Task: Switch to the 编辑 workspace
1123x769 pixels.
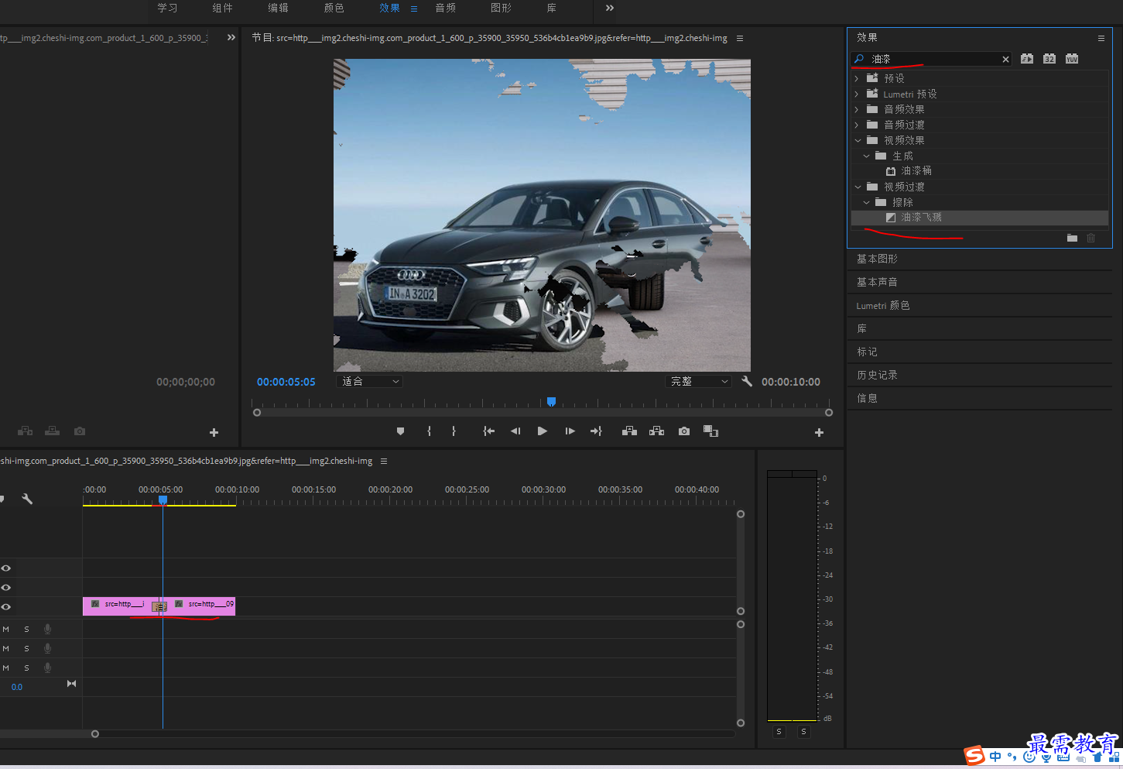Action: (x=278, y=8)
